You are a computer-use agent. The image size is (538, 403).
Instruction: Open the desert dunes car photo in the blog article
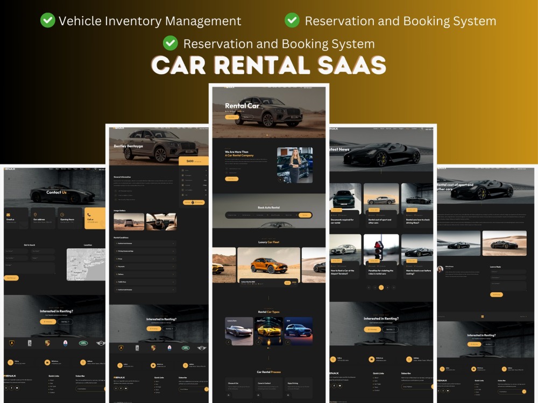coord(505,243)
